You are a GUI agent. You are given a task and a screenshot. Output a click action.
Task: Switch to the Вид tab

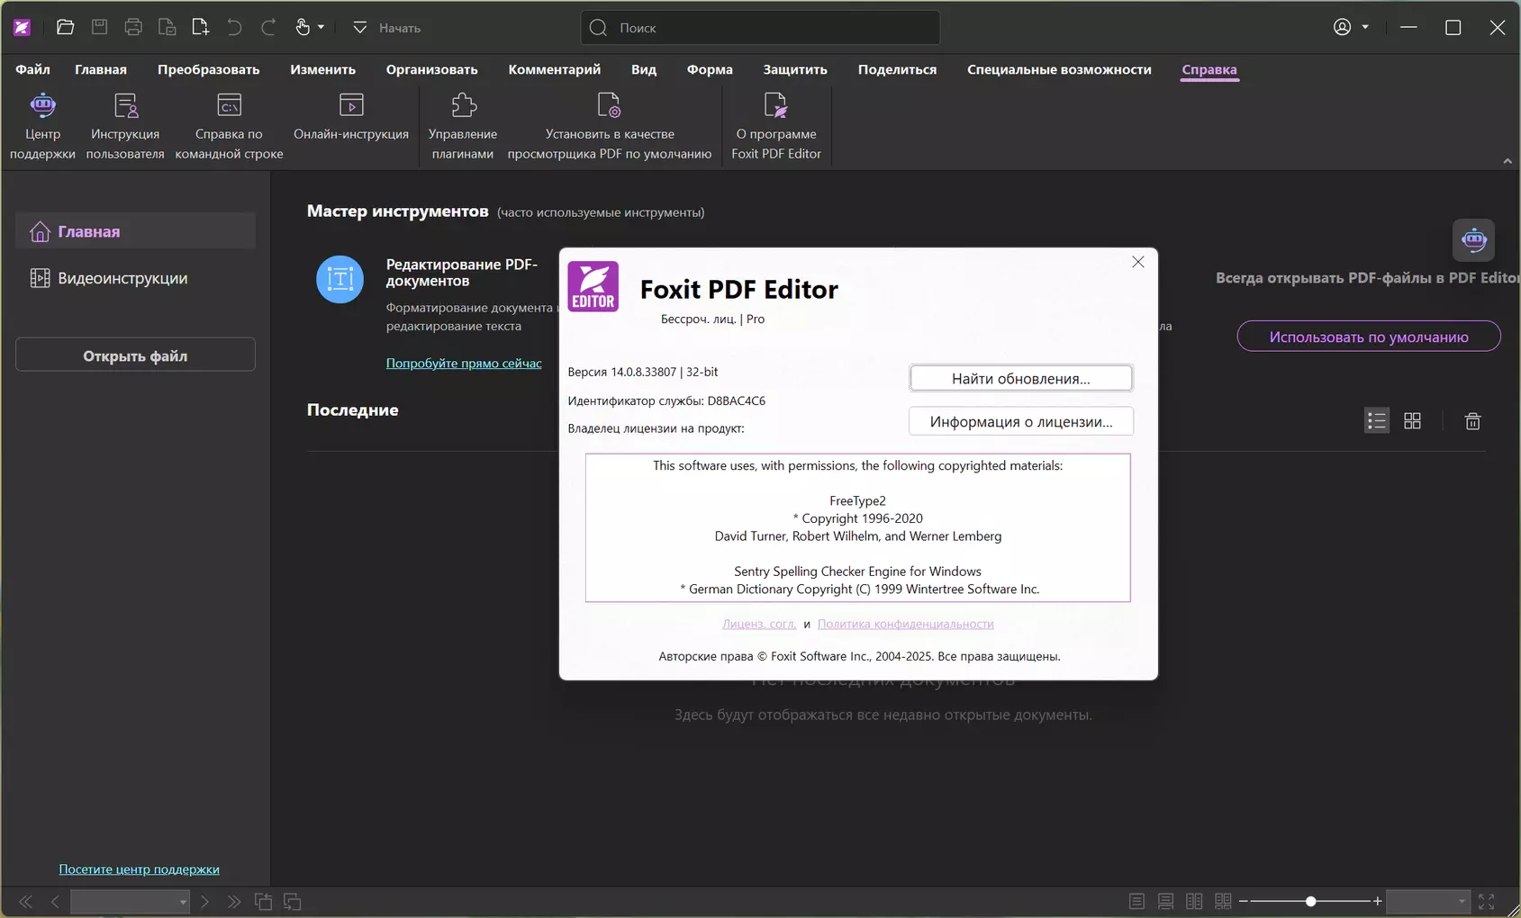click(x=644, y=69)
